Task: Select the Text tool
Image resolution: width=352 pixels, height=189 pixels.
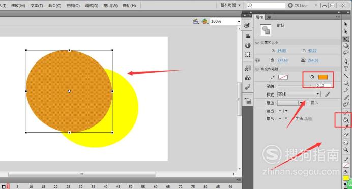Action: coord(346,69)
